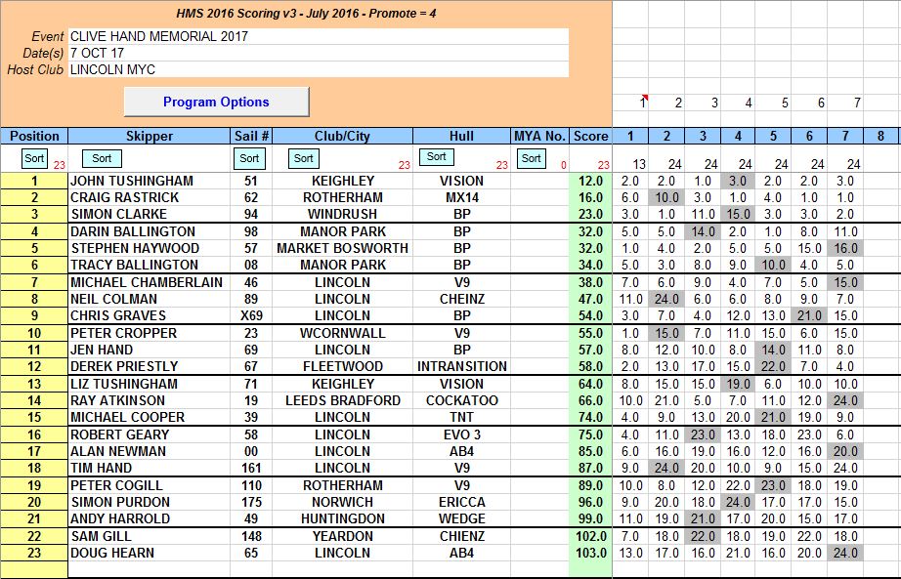Sort by MYA No. column

tap(531, 158)
